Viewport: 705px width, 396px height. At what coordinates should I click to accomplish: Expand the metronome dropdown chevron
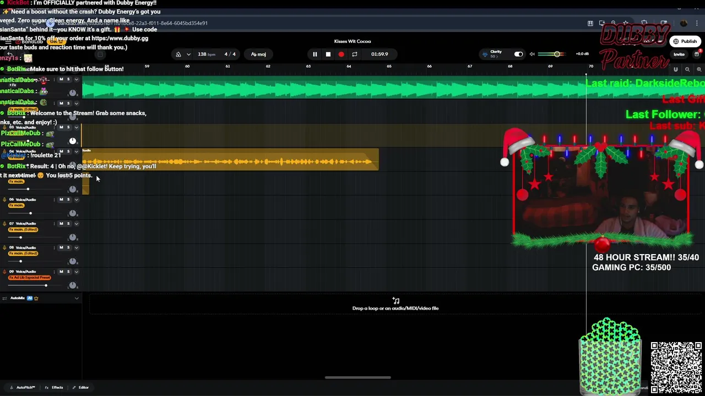188,54
